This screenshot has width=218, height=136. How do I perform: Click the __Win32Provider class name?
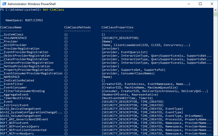coord(14,45)
